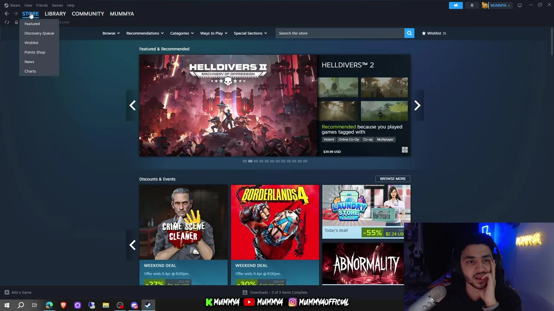
Task: Launch Brave browser from the taskbar
Action: 63,305
